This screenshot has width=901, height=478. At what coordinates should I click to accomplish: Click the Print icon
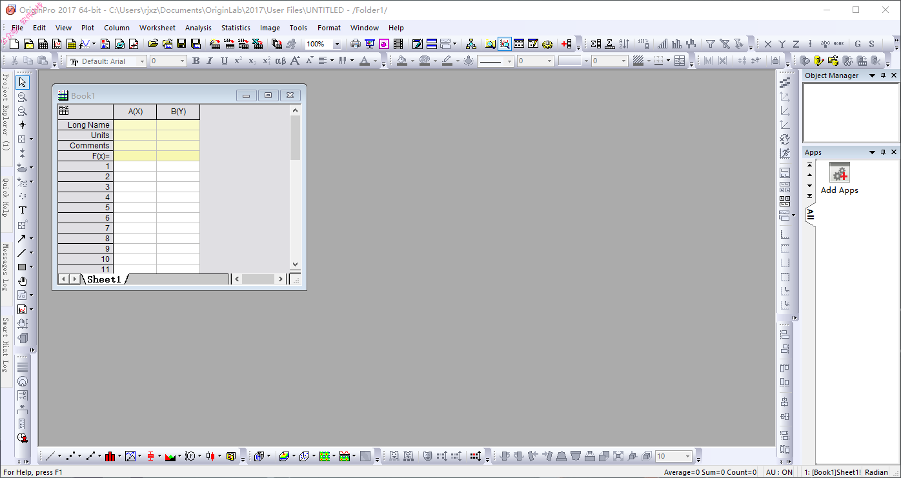(x=355, y=44)
